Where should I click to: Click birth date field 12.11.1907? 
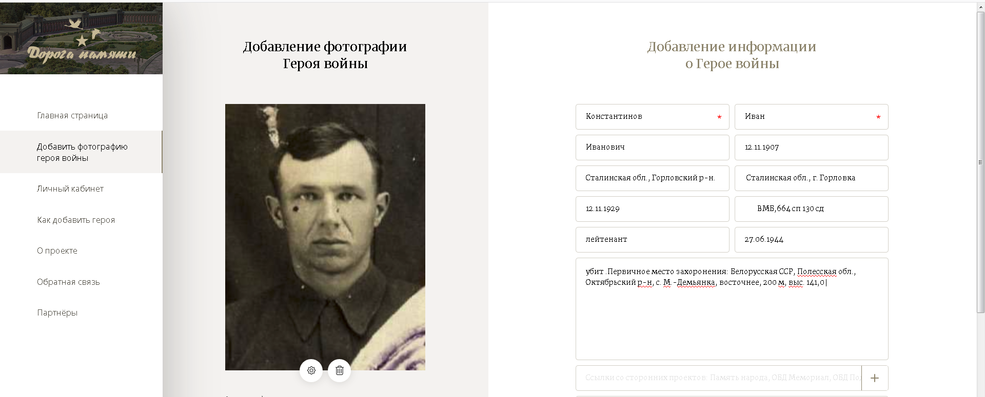point(811,148)
